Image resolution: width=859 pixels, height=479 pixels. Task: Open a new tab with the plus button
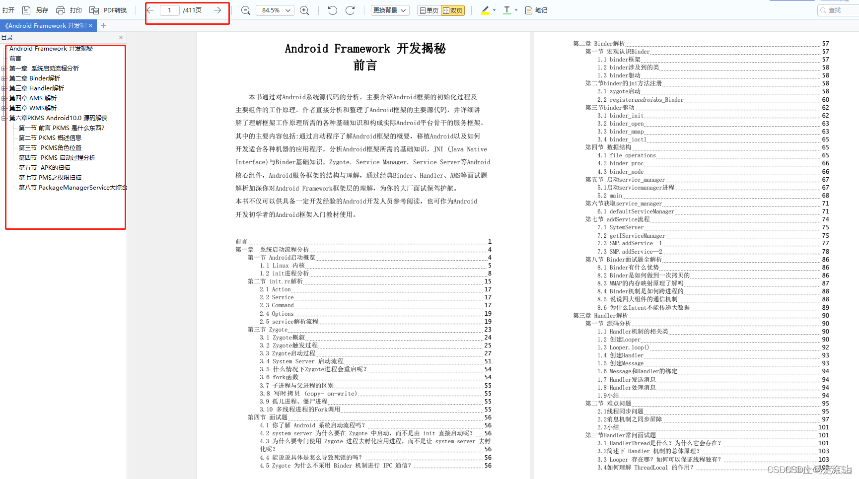coord(103,25)
